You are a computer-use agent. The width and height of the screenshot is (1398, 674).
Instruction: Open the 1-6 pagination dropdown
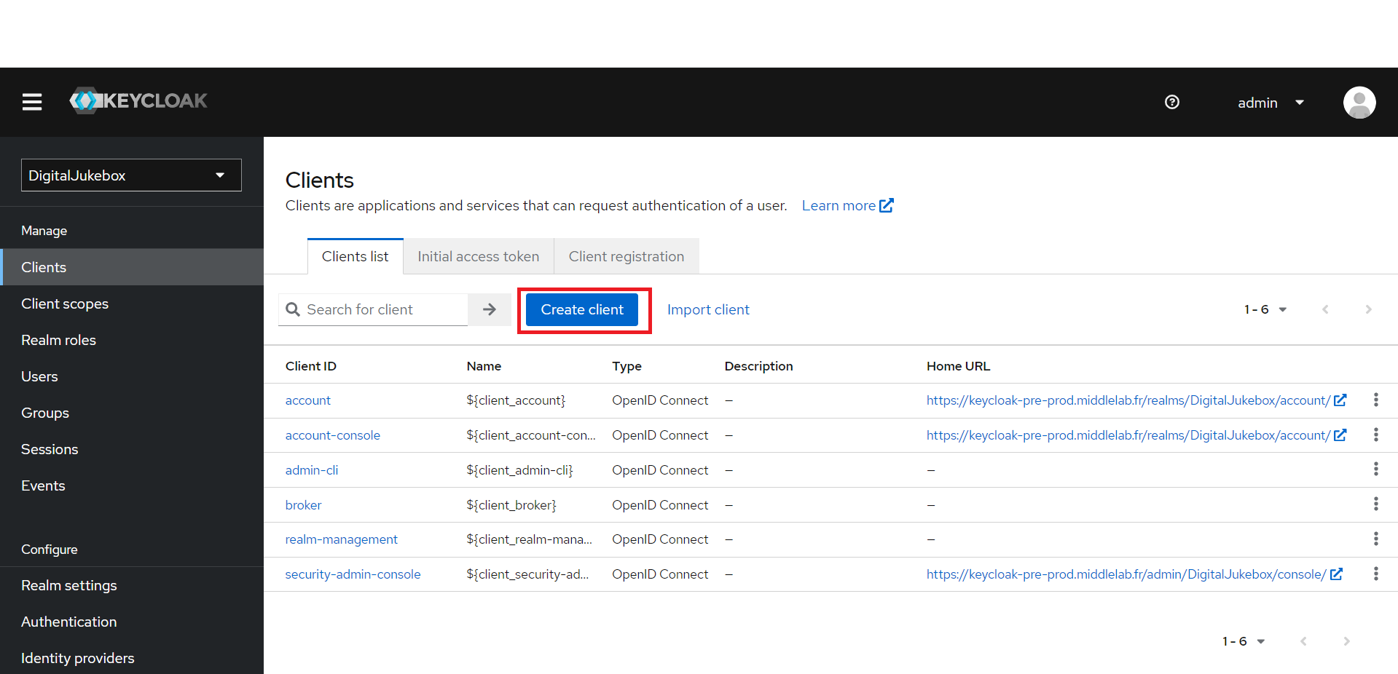pos(1265,309)
